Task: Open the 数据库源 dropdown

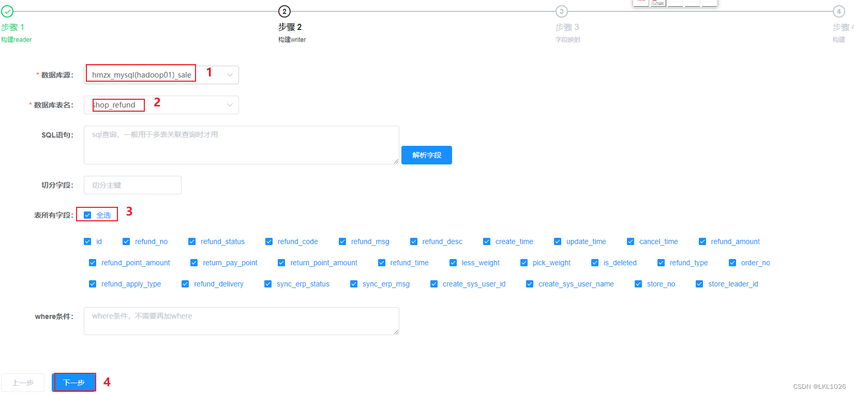Action: 161,75
